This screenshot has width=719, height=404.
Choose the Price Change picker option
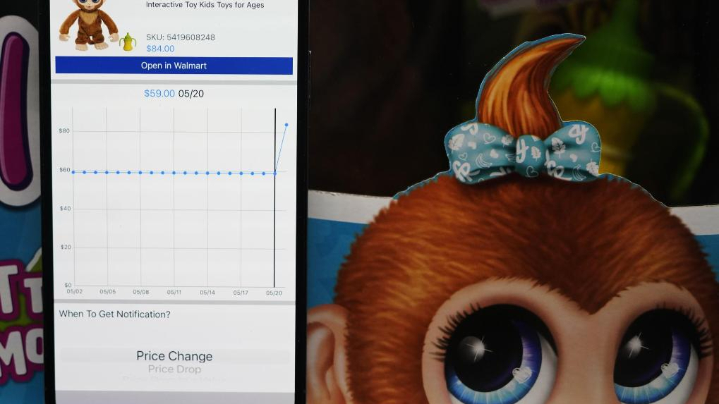174,356
